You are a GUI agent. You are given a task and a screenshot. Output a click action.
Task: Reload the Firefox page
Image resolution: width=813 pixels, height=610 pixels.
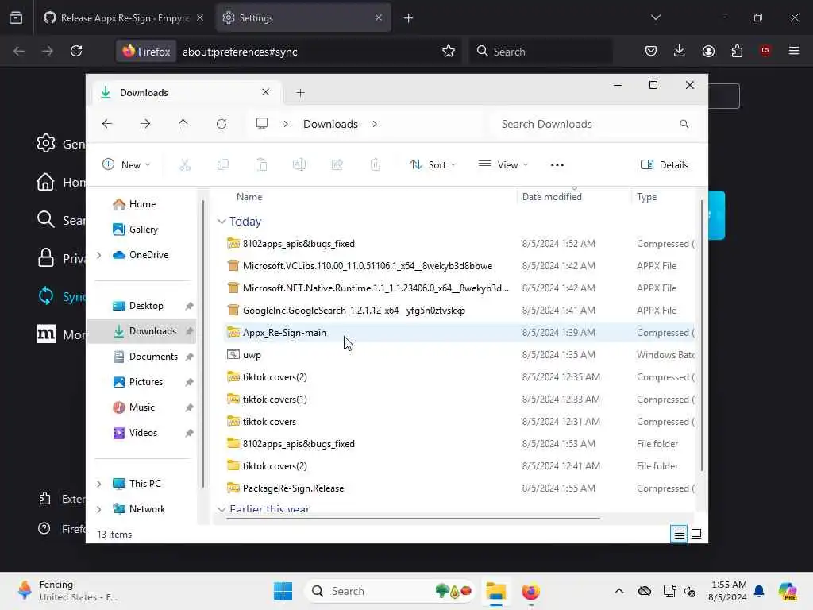coord(76,51)
